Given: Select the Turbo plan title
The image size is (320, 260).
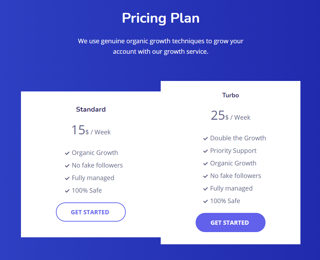Looking at the screenshot, I should (x=231, y=95).
